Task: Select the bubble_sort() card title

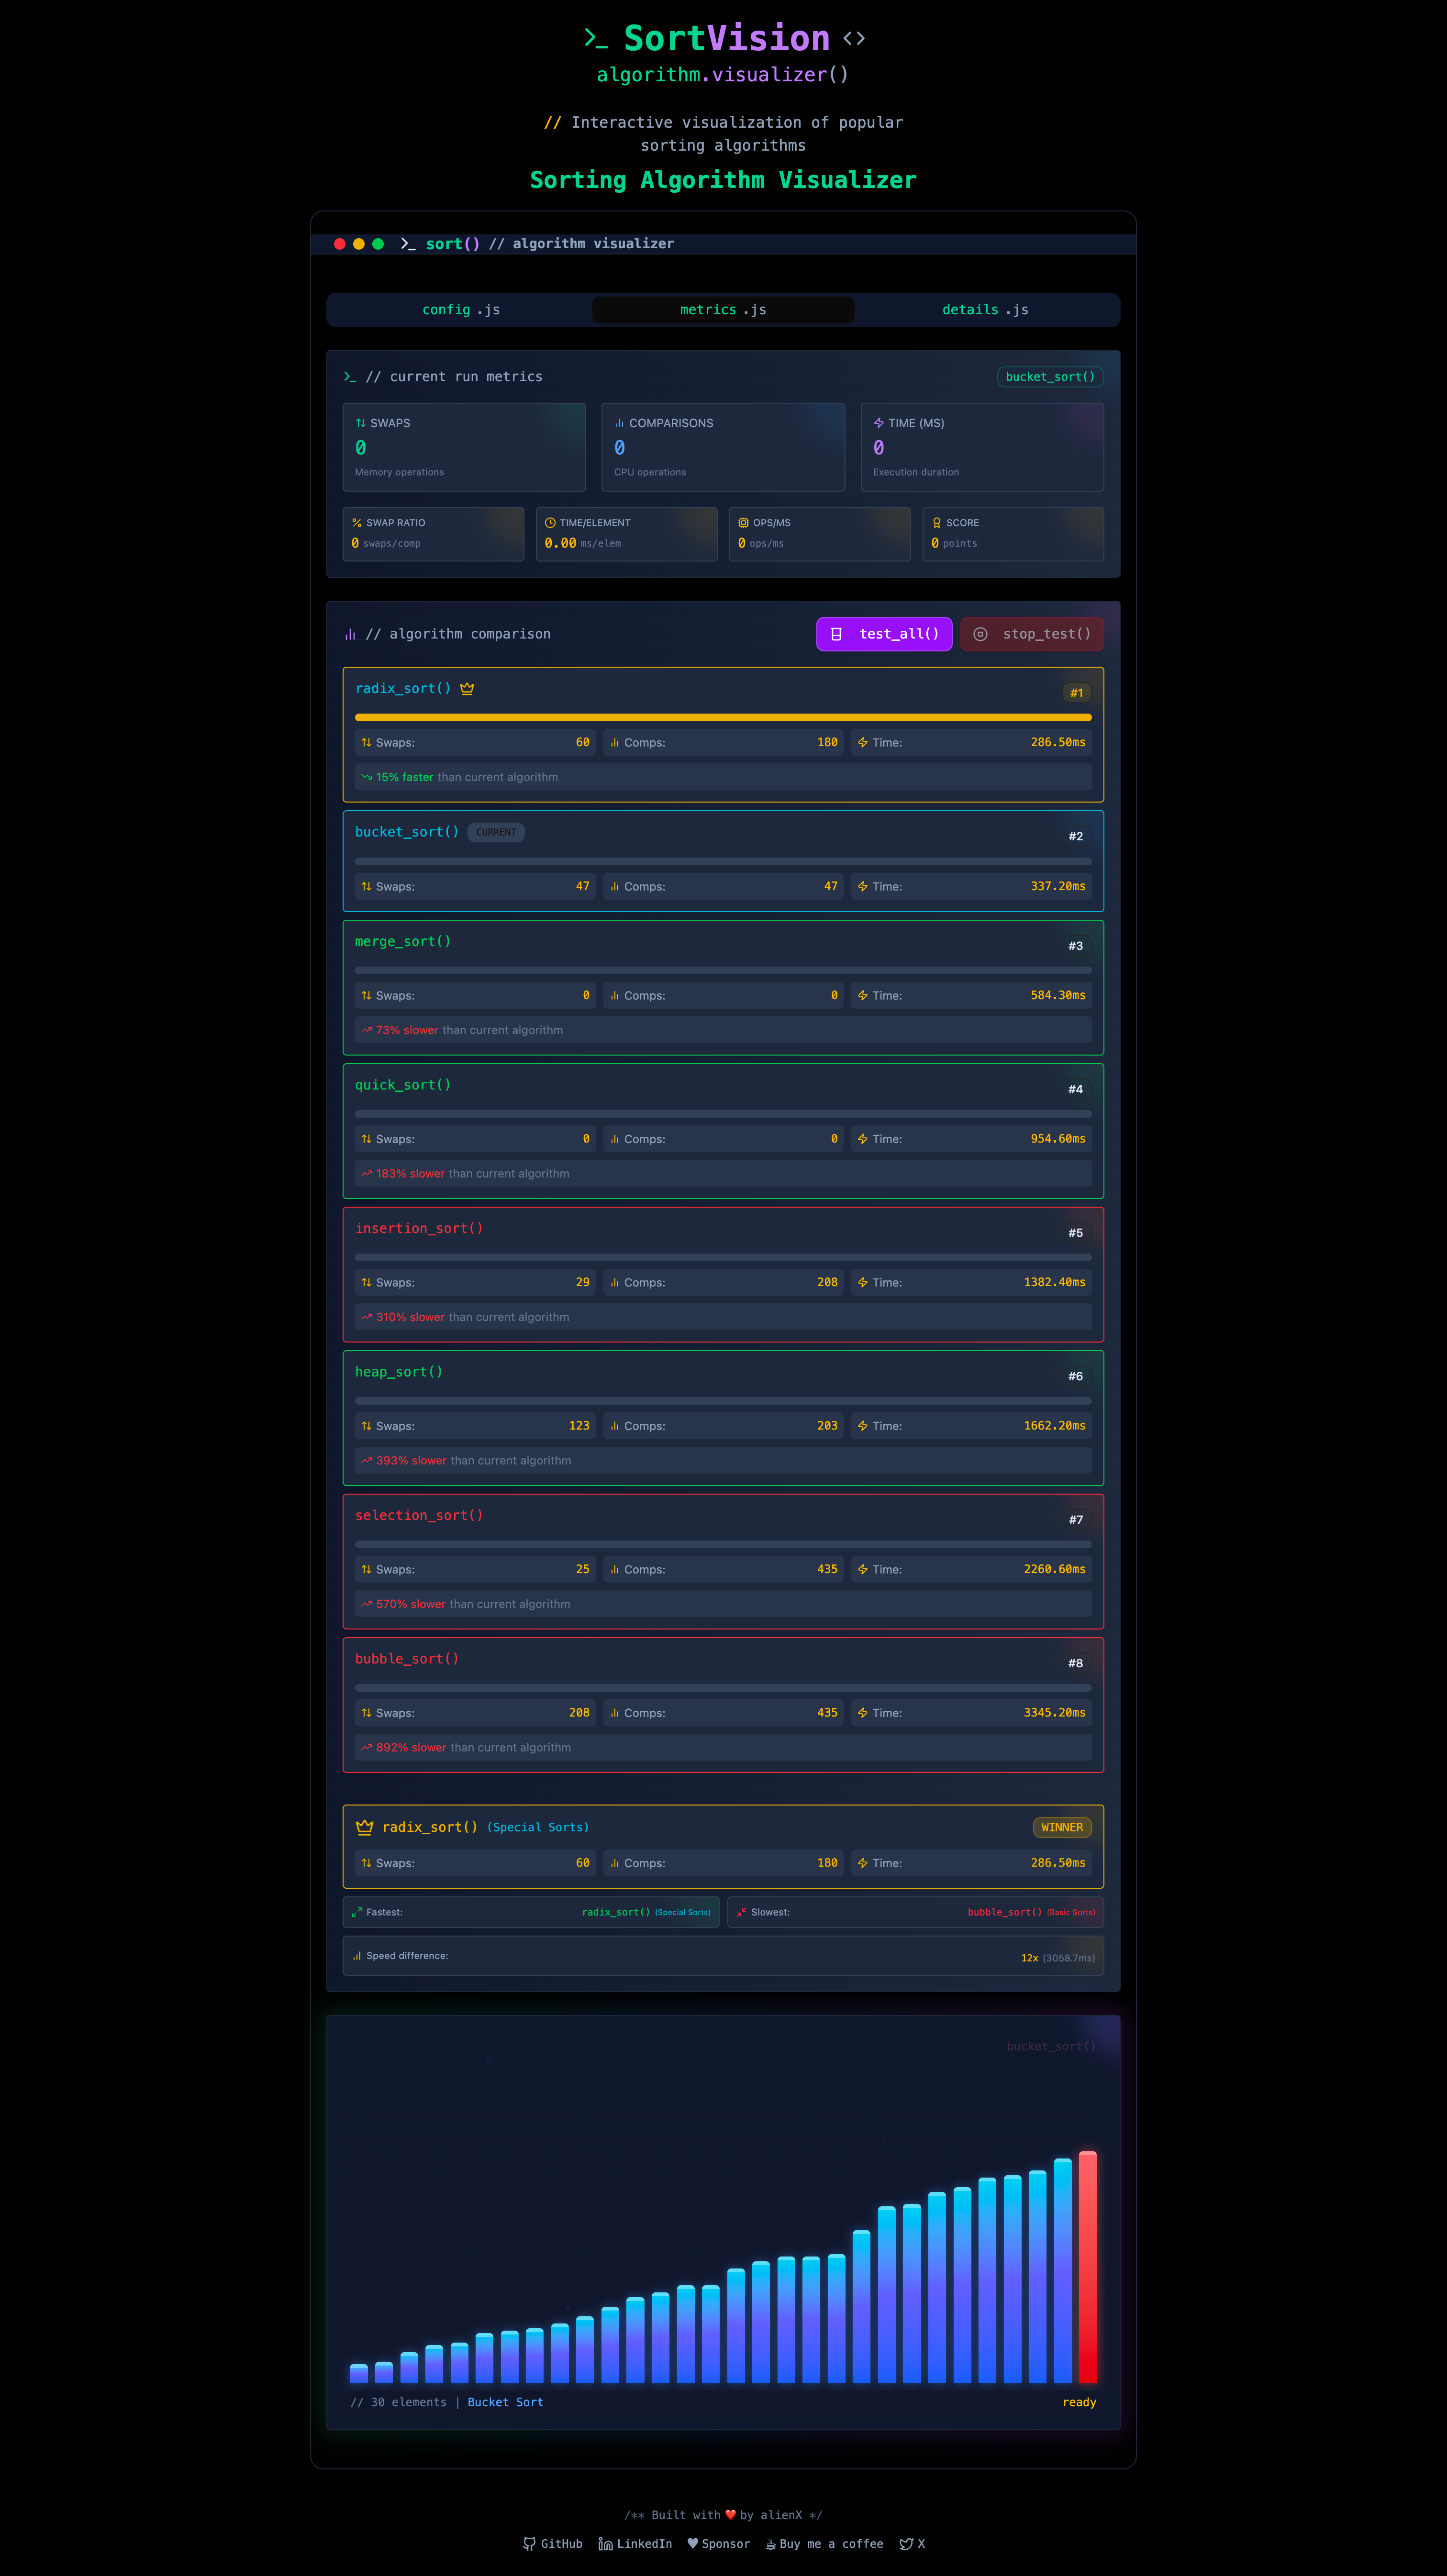Action: pyautogui.click(x=407, y=1659)
